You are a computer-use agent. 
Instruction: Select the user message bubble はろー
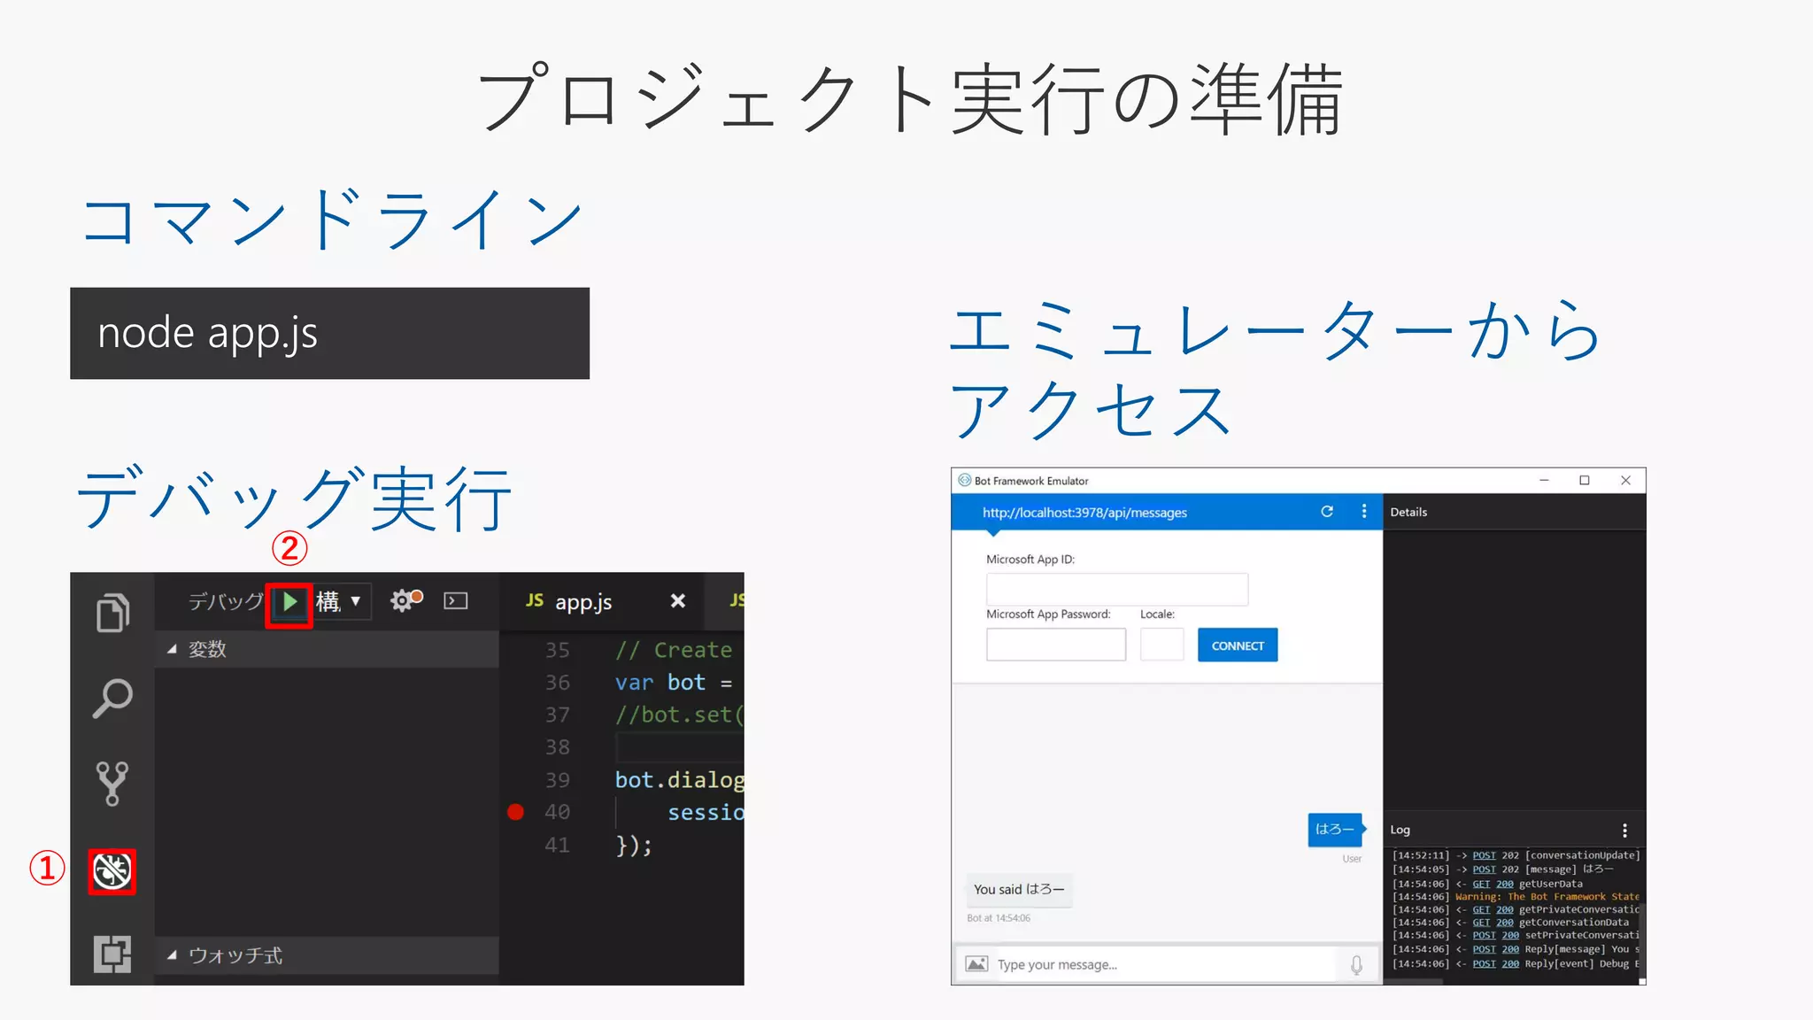point(1335,830)
